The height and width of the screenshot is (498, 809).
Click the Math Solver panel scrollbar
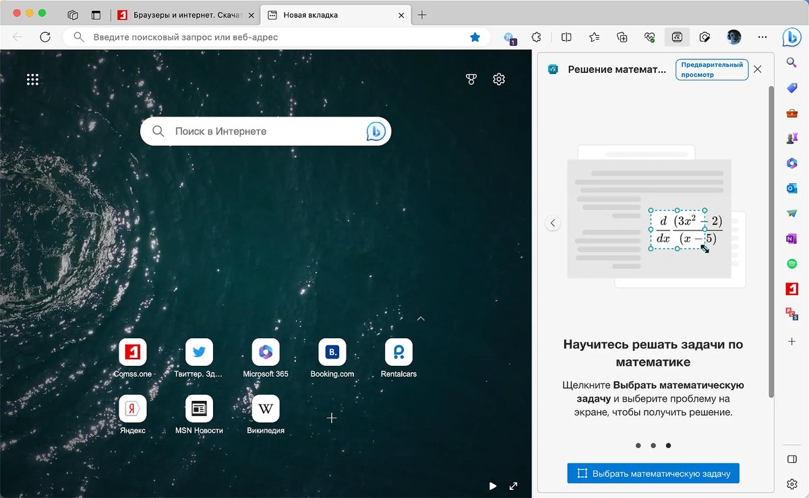click(x=772, y=241)
